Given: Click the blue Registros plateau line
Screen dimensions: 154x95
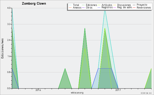Looking at the screenshot, I should pos(105,68).
